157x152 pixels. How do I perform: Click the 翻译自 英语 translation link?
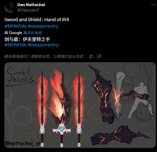click(x=33, y=33)
